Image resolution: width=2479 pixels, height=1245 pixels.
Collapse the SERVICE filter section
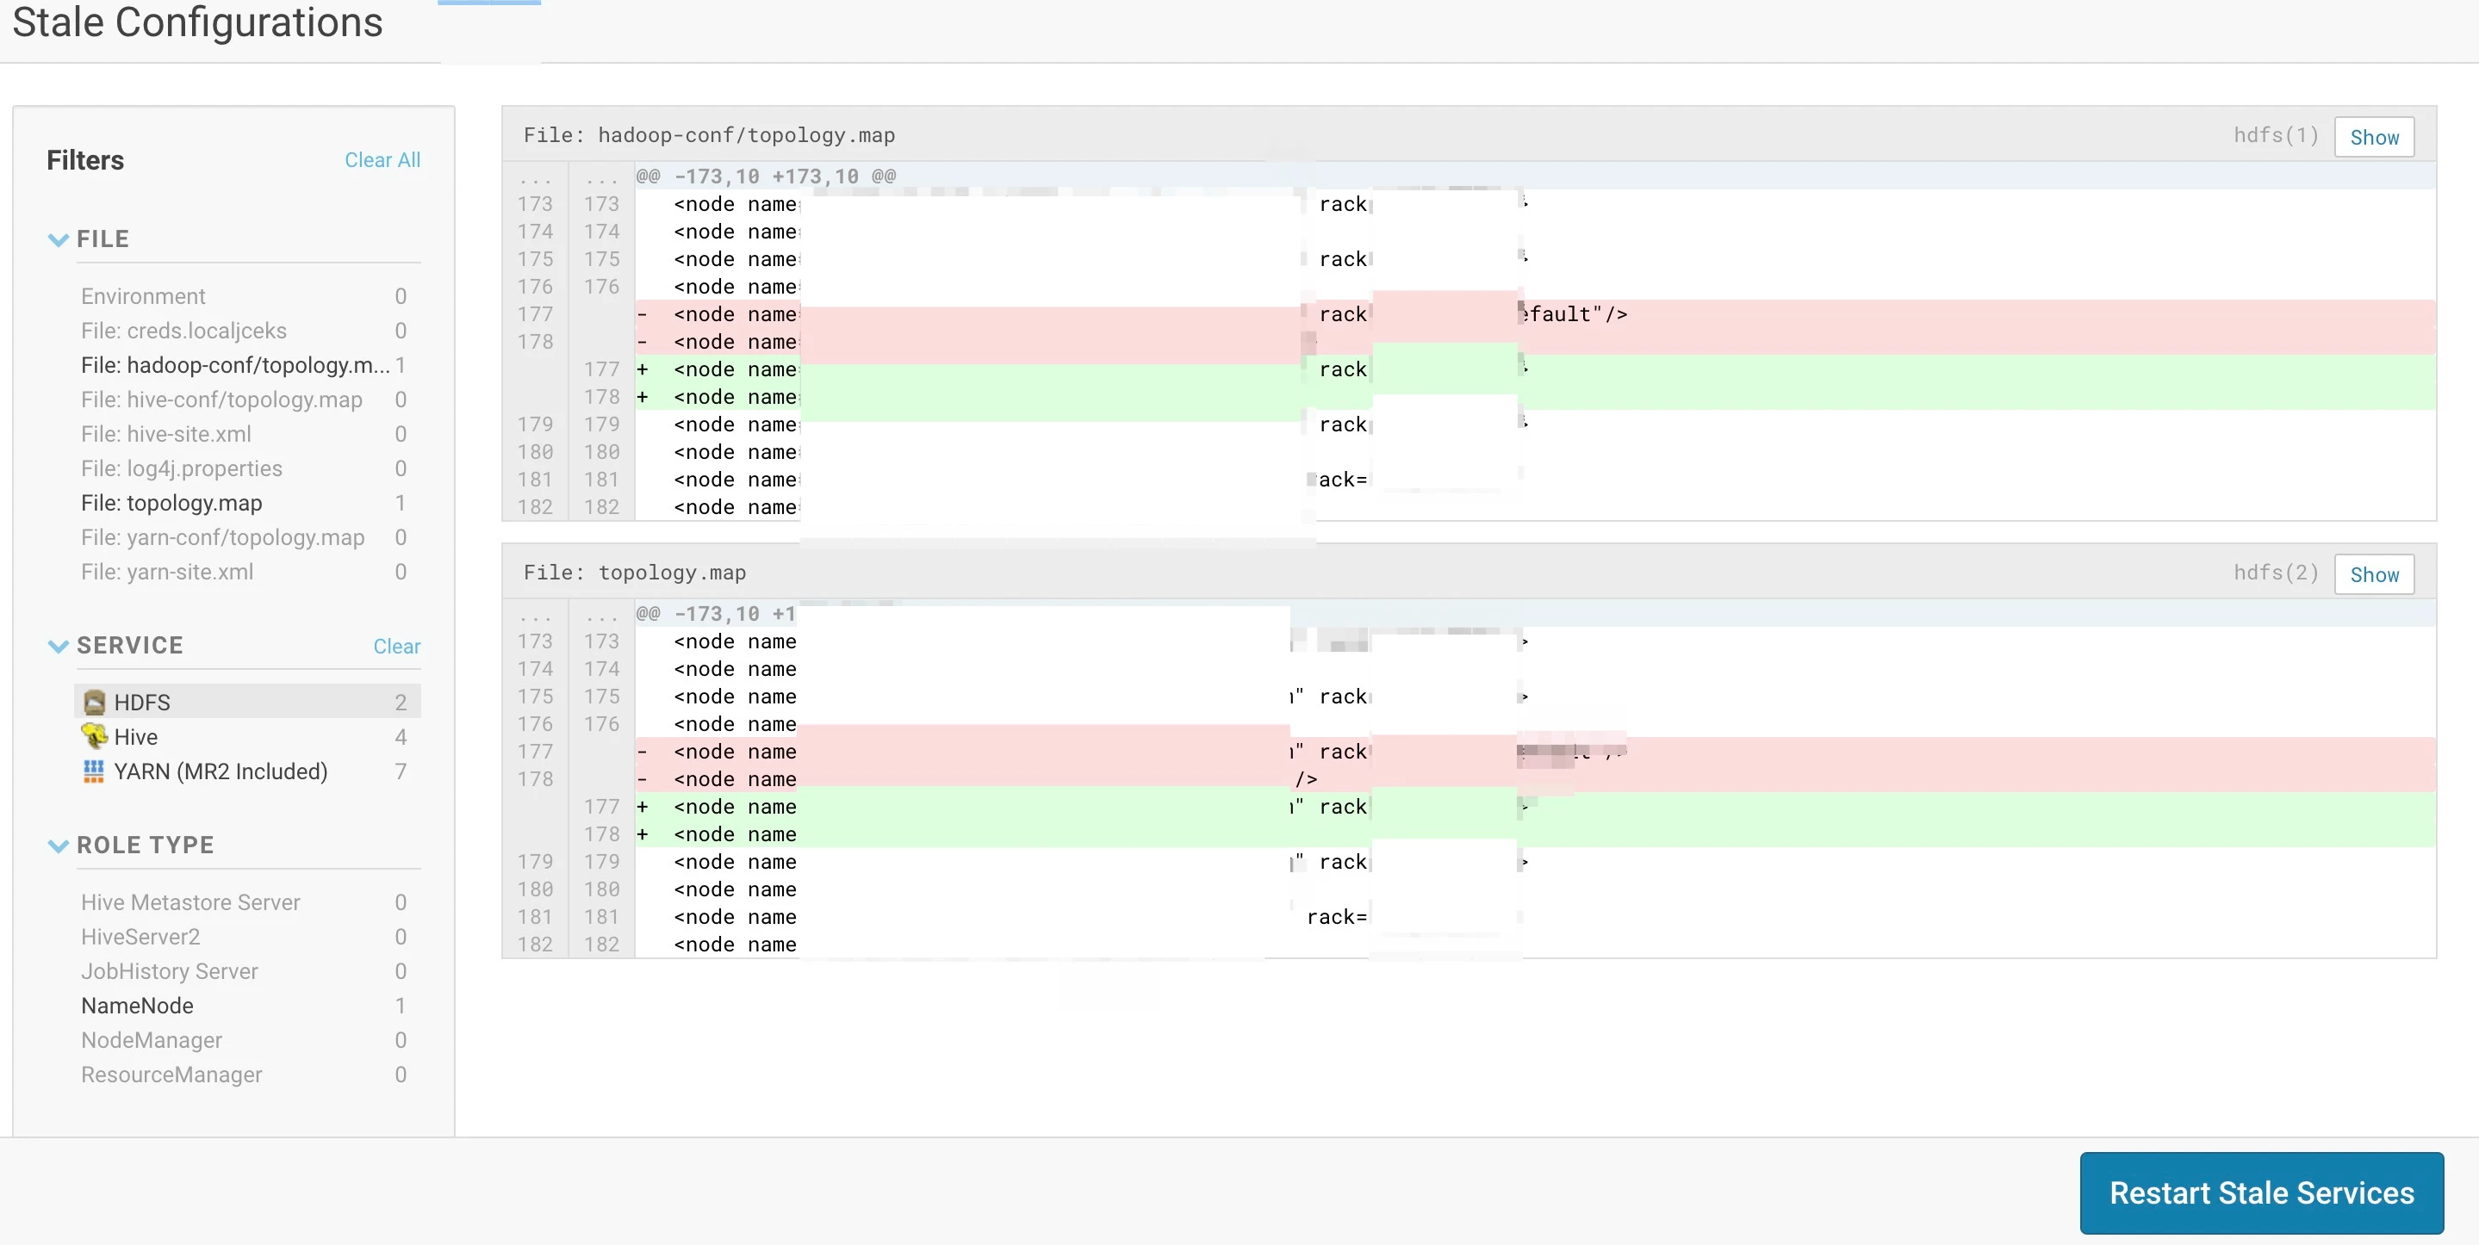(x=58, y=646)
